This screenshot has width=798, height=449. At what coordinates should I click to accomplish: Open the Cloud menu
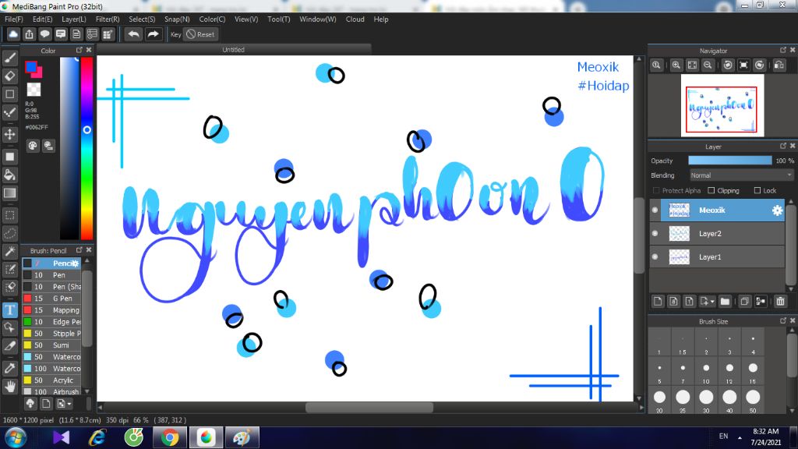click(355, 19)
